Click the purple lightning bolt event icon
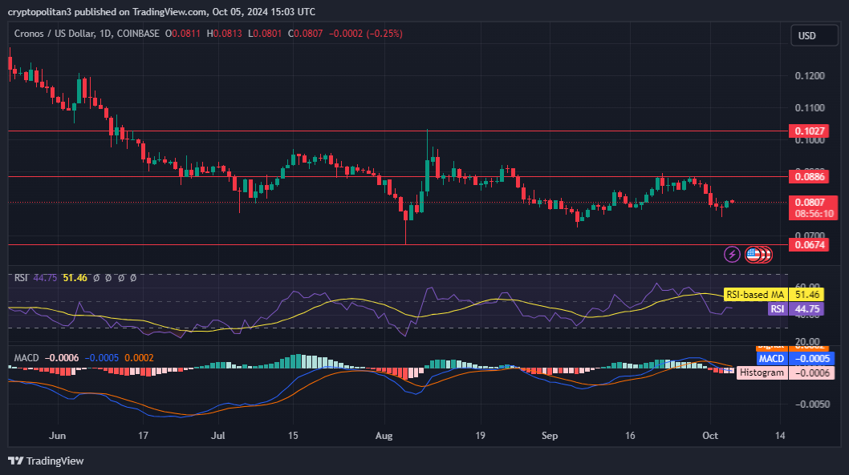The width and height of the screenshot is (849, 475). (732, 255)
